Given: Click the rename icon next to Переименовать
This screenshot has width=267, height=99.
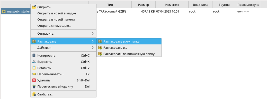Looking at the screenshot, I should (x=34, y=74).
